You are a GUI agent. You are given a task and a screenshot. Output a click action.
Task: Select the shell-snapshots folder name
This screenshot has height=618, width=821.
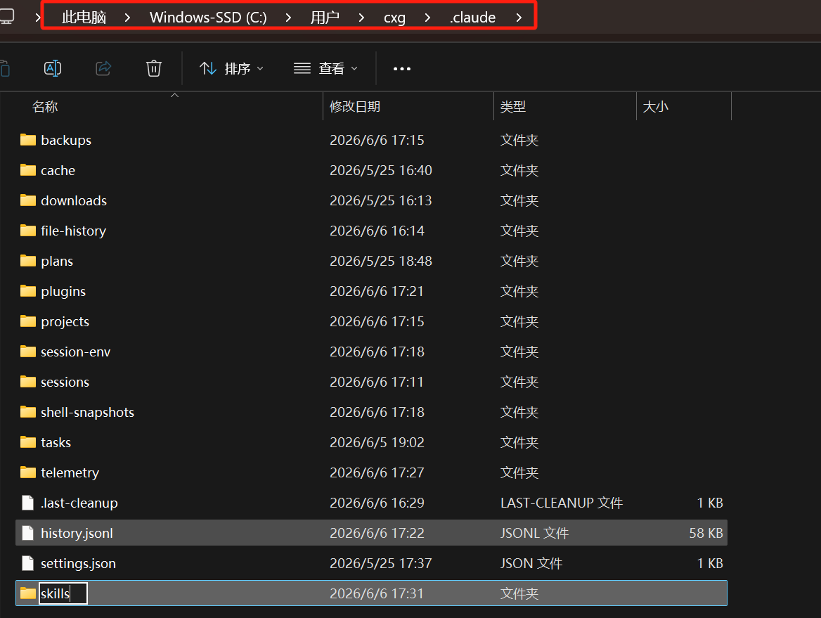pyautogui.click(x=87, y=413)
